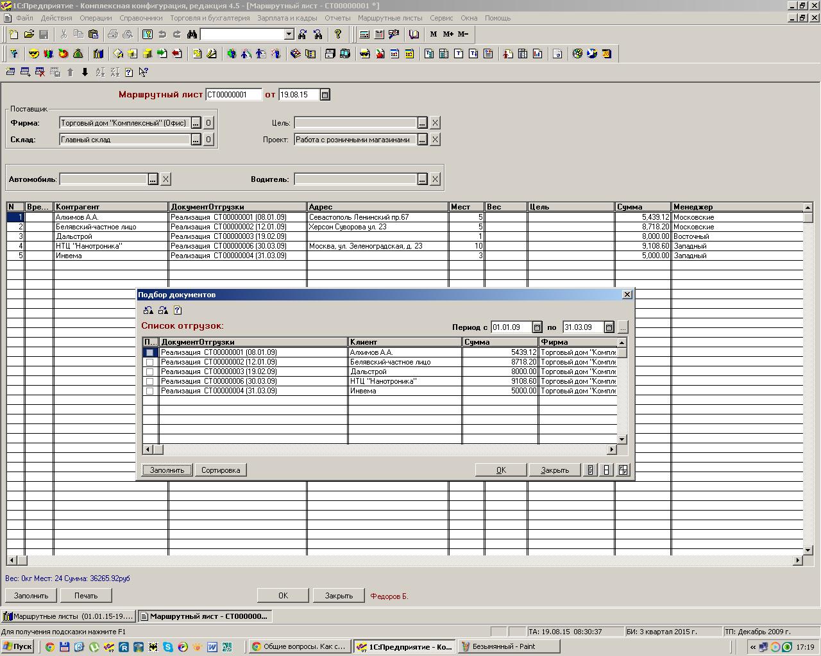Click the M+ memory button
This screenshot has width=821, height=656.
coord(448,34)
